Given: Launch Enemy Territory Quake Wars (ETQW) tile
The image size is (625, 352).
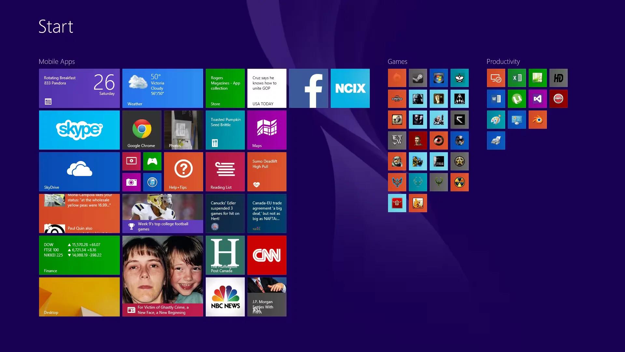Looking at the screenshot, I should pyautogui.click(x=397, y=140).
